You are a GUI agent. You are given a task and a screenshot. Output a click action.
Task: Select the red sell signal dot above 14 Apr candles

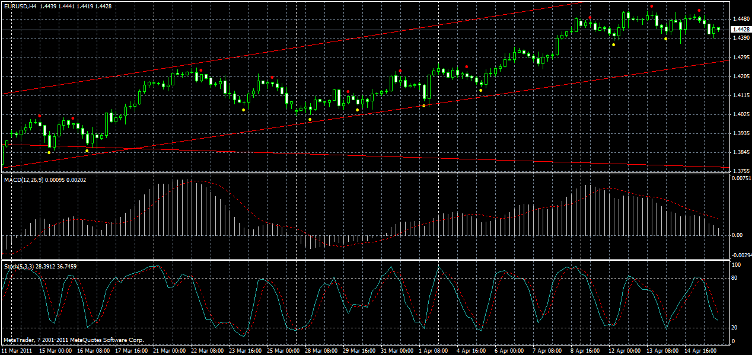699,11
